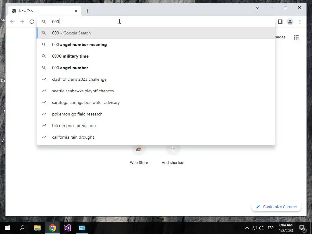
Task: Open the taskbar search magnifier
Action: tap(22, 228)
